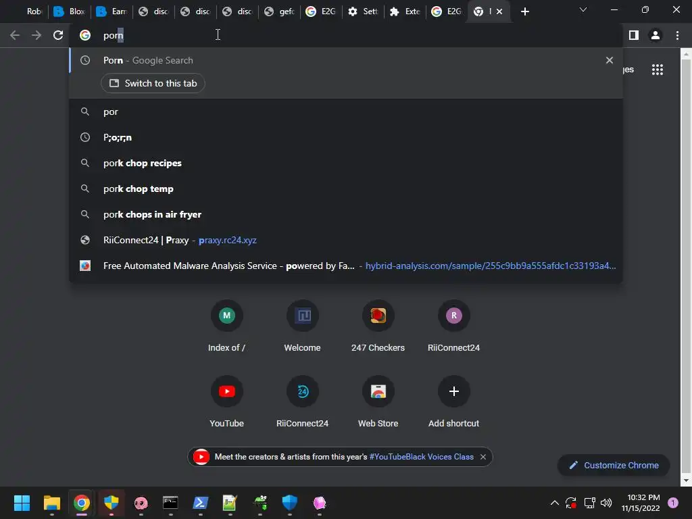
Task: Reload the current page
Action: click(58, 35)
